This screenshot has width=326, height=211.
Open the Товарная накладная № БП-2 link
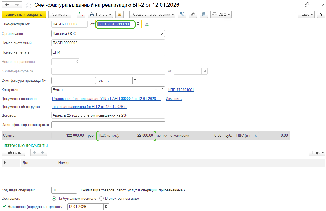point(89,107)
